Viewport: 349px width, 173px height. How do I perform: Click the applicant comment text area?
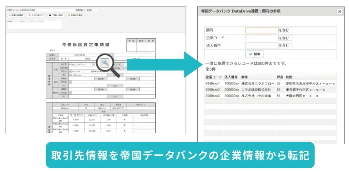coord(35,25)
